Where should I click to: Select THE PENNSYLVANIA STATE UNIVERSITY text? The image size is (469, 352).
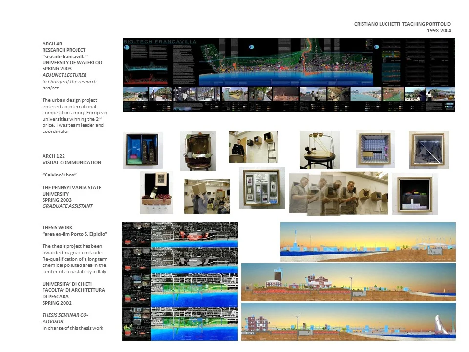[x=72, y=191]
